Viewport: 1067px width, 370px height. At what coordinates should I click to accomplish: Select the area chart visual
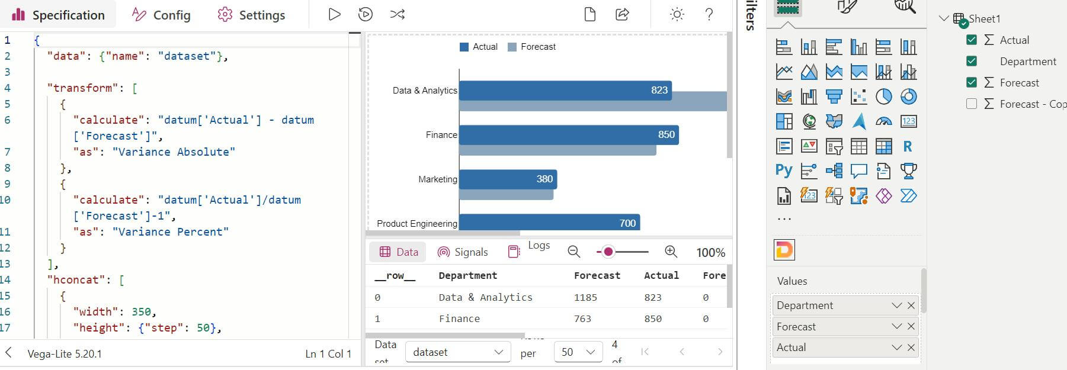[809, 72]
